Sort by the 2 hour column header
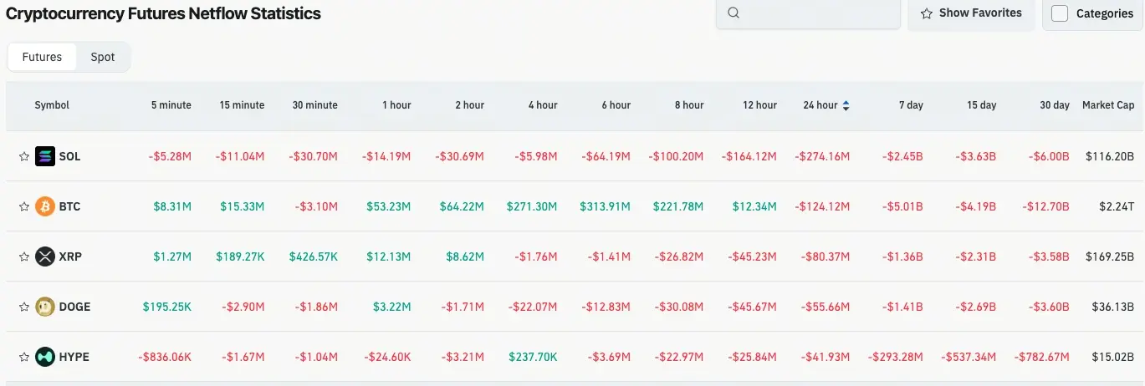 pos(469,105)
